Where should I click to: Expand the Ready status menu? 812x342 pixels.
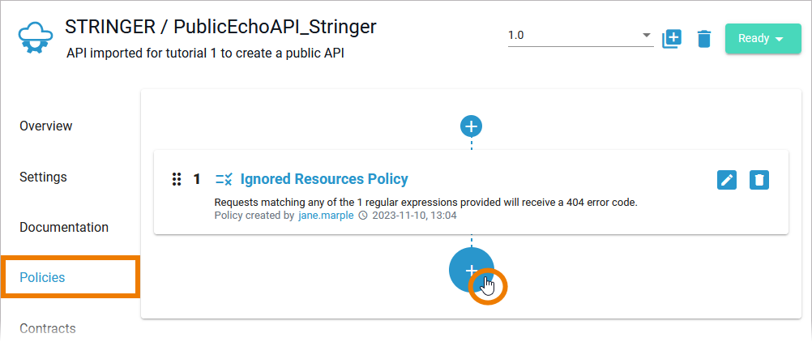click(763, 38)
